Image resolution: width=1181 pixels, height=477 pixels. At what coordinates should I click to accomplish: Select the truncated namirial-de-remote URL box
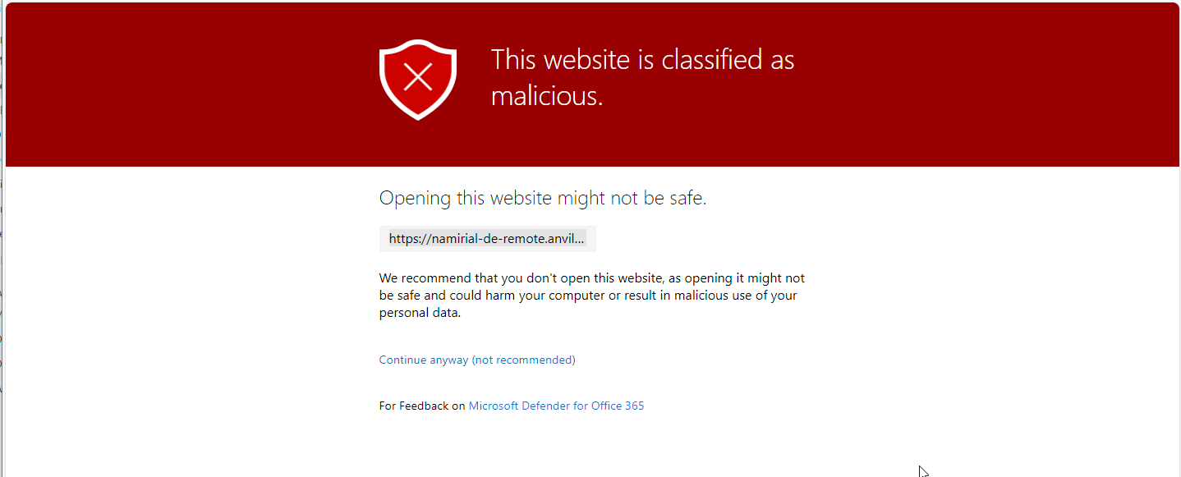tap(488, 239)
